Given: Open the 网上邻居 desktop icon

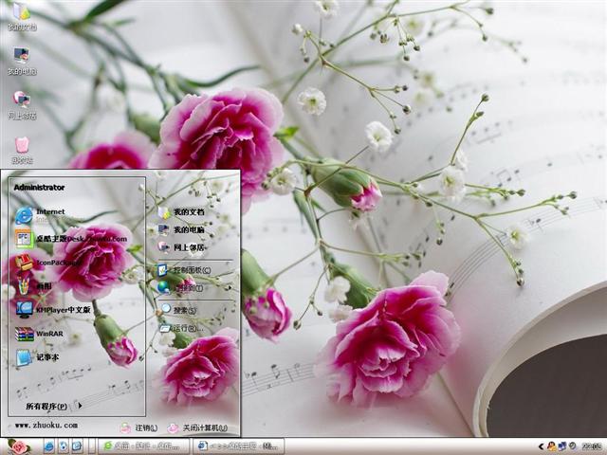Looking at the screenshot, I should click(x=21, y=102).
